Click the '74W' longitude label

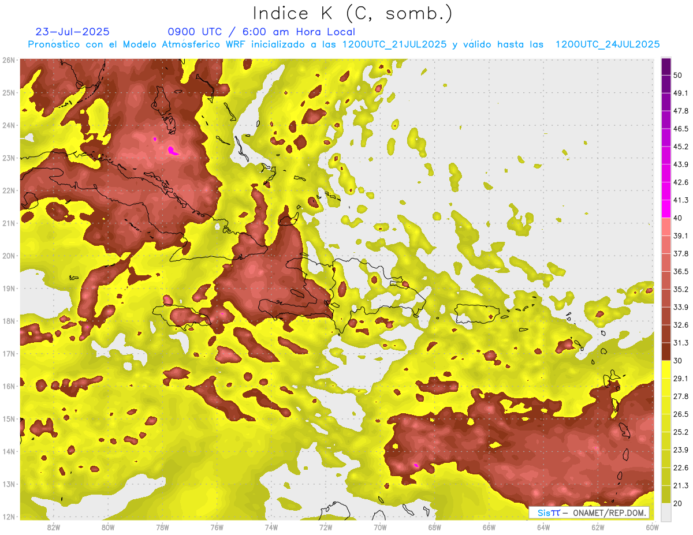[x=271, y=527]
